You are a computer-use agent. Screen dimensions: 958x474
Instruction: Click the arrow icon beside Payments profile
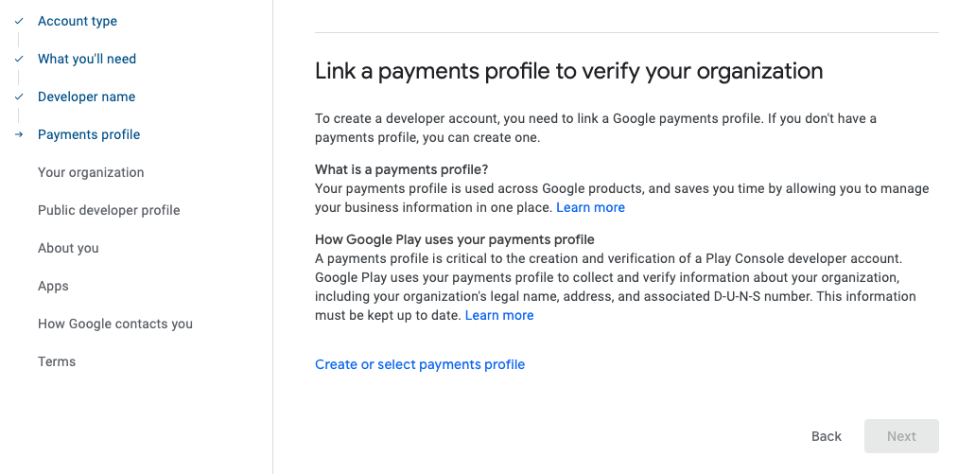19,134
